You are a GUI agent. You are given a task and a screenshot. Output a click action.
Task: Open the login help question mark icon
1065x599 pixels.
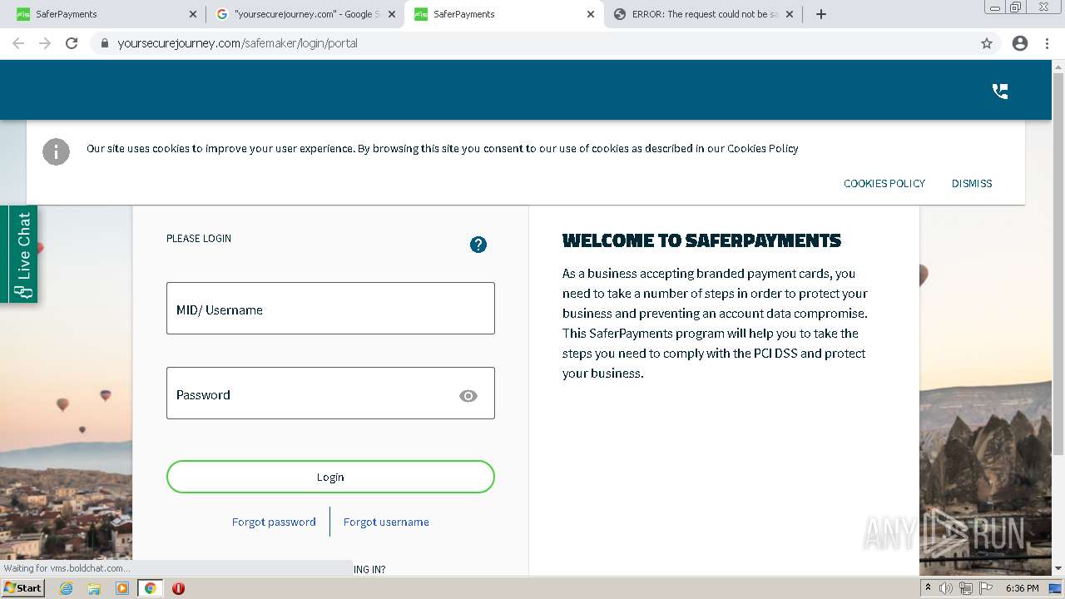478,245
